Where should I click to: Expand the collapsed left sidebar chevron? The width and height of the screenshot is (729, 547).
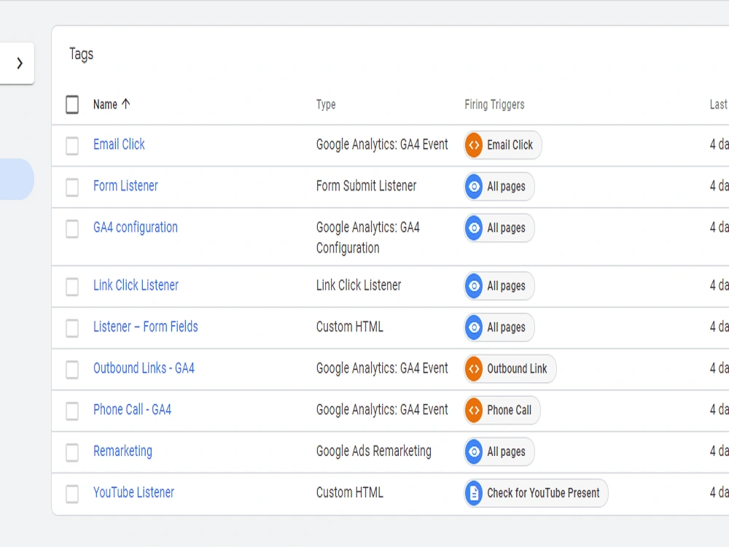19,63
